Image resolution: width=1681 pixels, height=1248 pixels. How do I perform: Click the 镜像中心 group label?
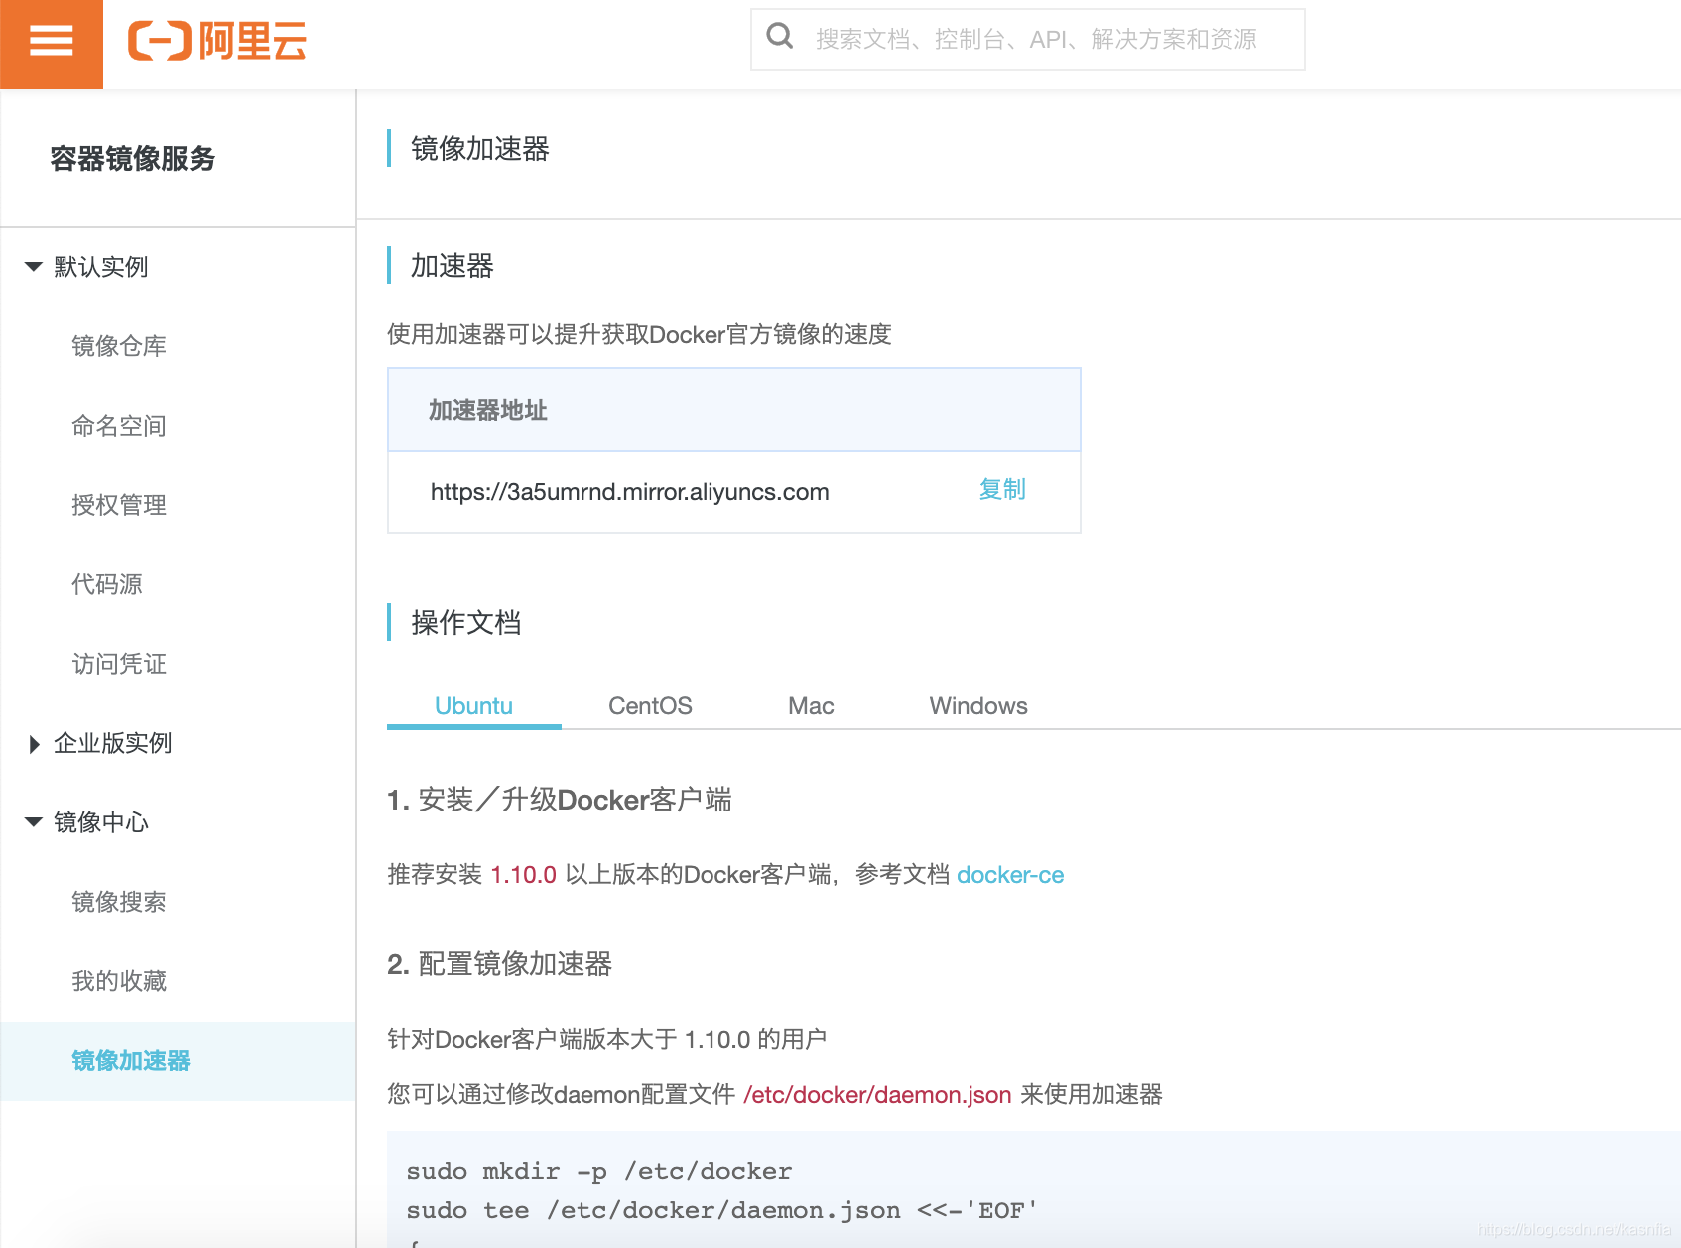tap(101, 822)
